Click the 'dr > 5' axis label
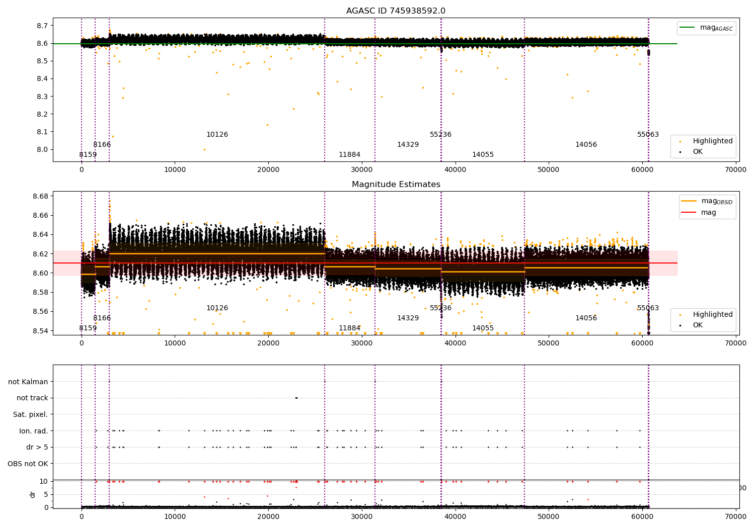This screenshot has width=755, height=528. (x=37, y=447)
